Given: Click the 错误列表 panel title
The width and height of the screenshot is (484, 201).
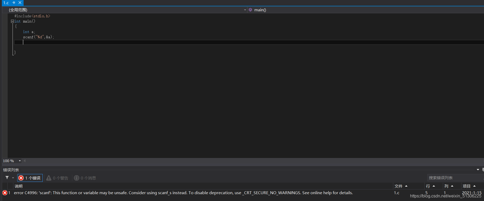Looking at the screenshot, I should click(x=11, y=170).
